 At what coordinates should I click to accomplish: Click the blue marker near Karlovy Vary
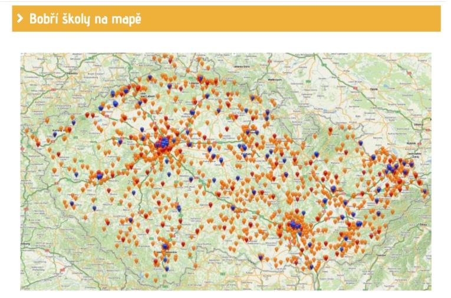pos(55,134)
